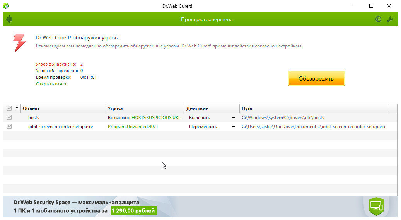Open the Переместить action dropdown for iobit file
This screenshot has width=401, height=220.
pyautogui.click(x=234, y=127)
